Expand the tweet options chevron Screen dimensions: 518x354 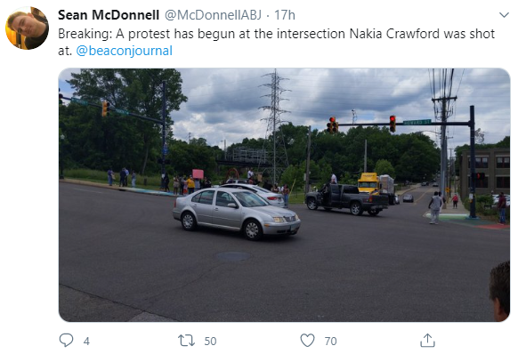click(504, 15)
